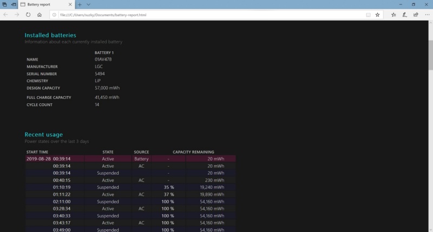Open Settings and more ellipsis menu
This screenshot has width=433, height=232.
pyautogui.click(x=426, y=15)
